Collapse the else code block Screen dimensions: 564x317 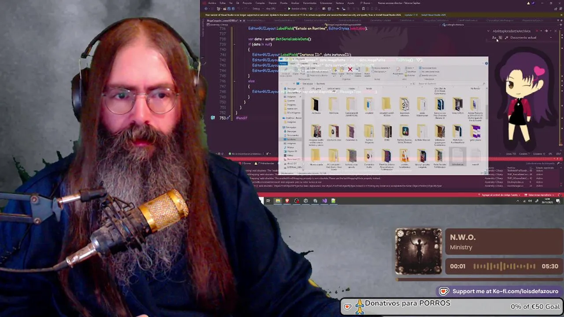(234, 81)
